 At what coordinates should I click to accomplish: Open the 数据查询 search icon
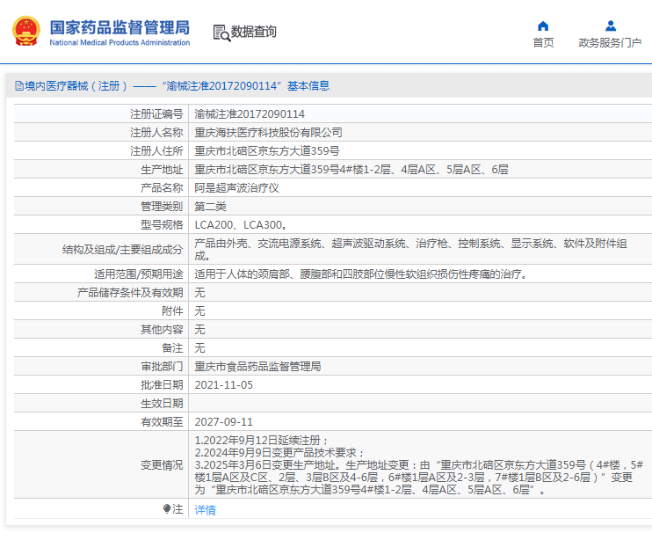pyautogui.click(x=221, y=33)
